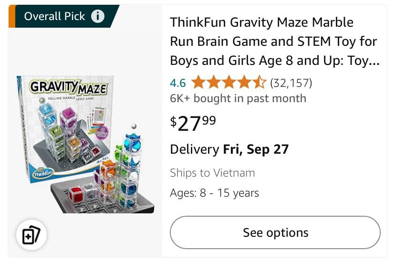The height and width of the screenshot is (263, 395).
Task: Open the Gravity Maze box image
Action: (86, 143)
